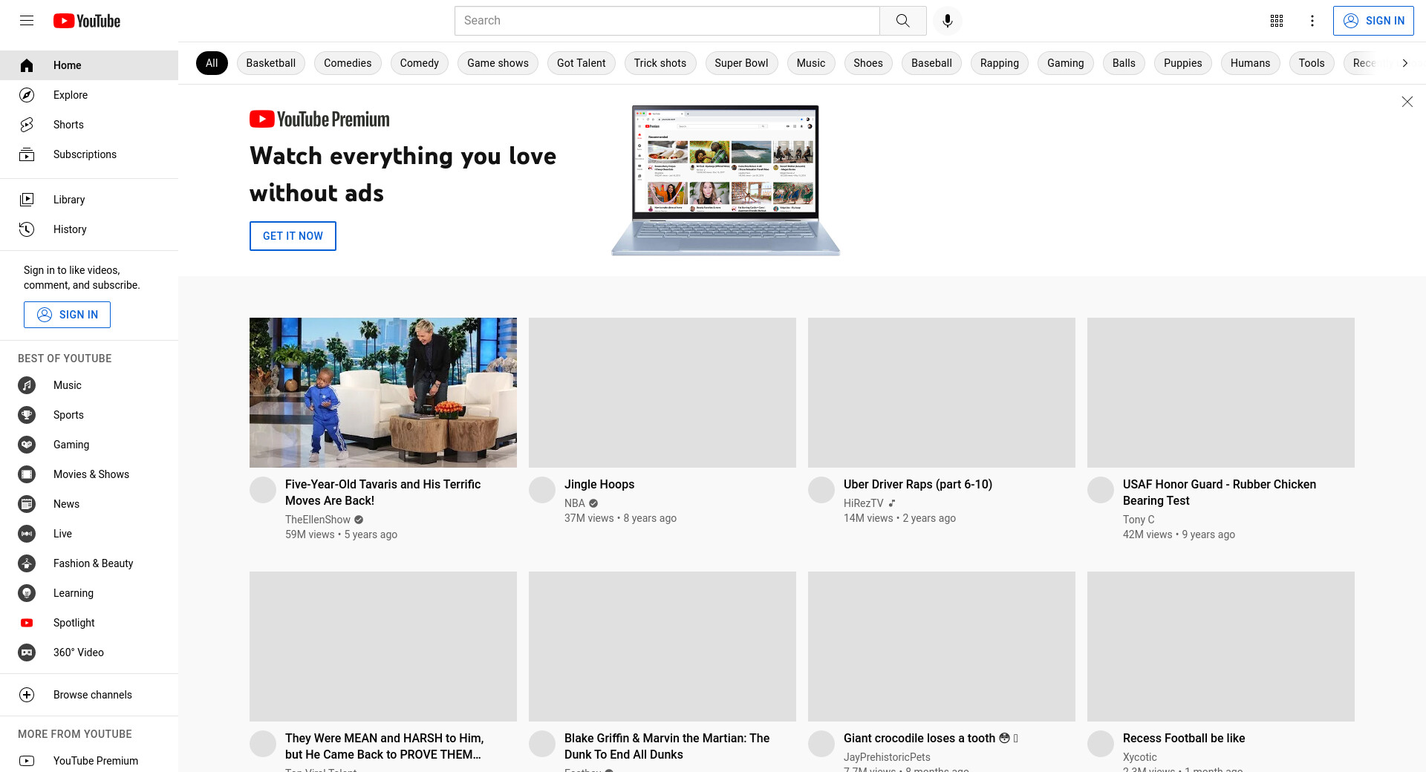Open the YouTube apps grid
1426x772 pixels.
pos(1277,21)
